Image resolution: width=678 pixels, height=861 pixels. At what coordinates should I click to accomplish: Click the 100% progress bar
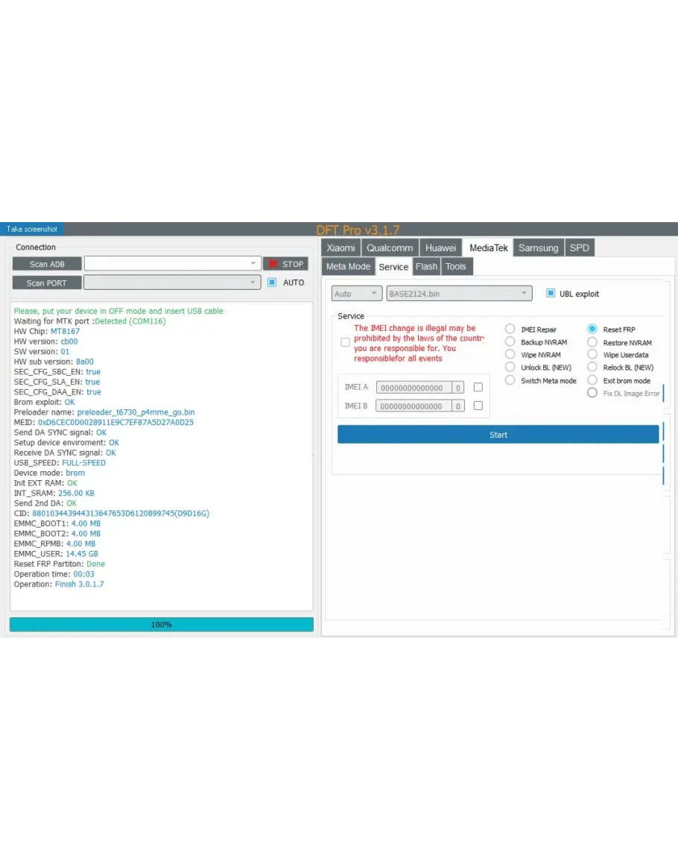point(161,625)
